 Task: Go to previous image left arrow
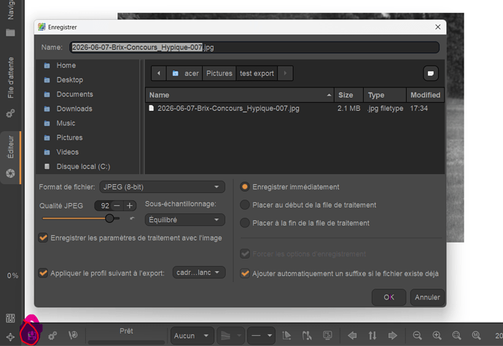click(352, 336)
